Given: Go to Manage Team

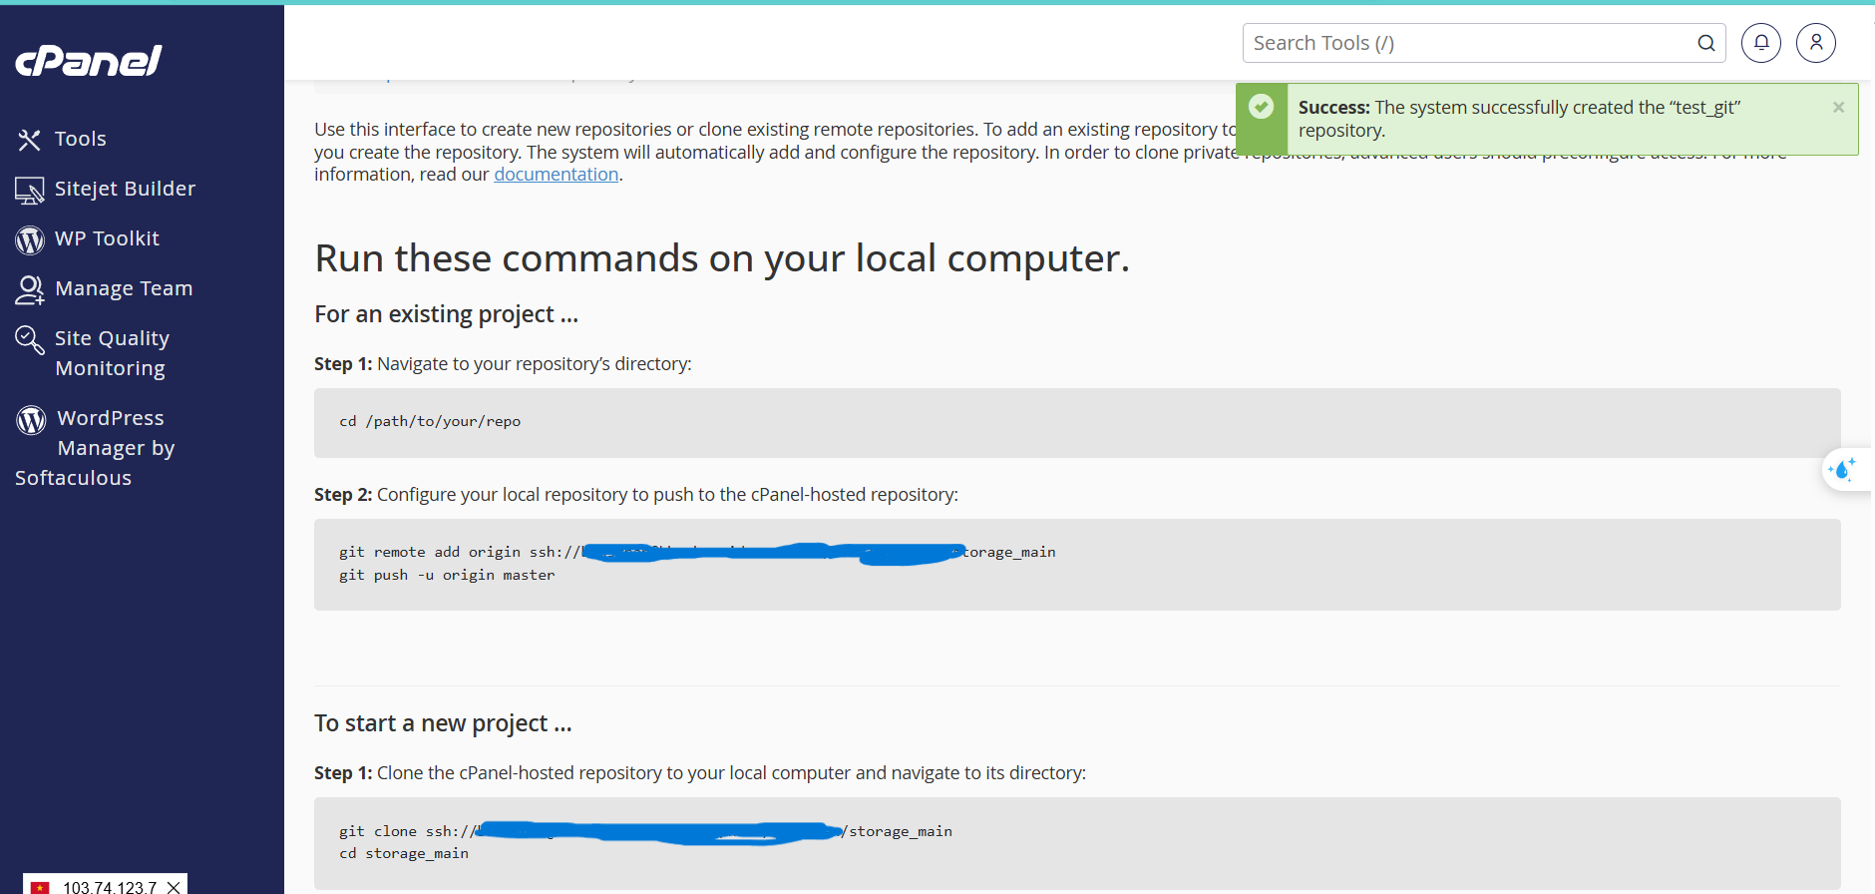Looking at the screenshot, I should click(x=125, y=288).
